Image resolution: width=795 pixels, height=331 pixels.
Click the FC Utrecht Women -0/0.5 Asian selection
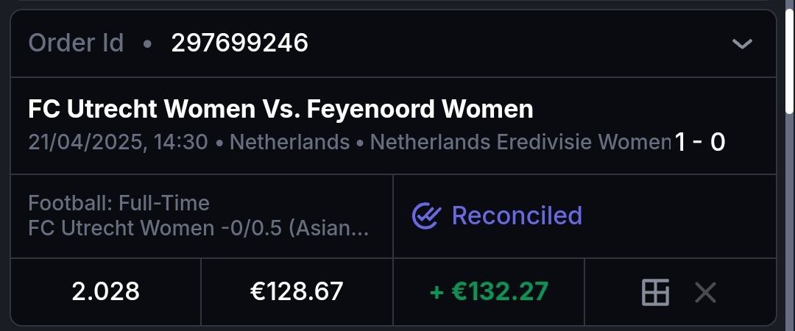pyautogui.click(x=199, y=228)
